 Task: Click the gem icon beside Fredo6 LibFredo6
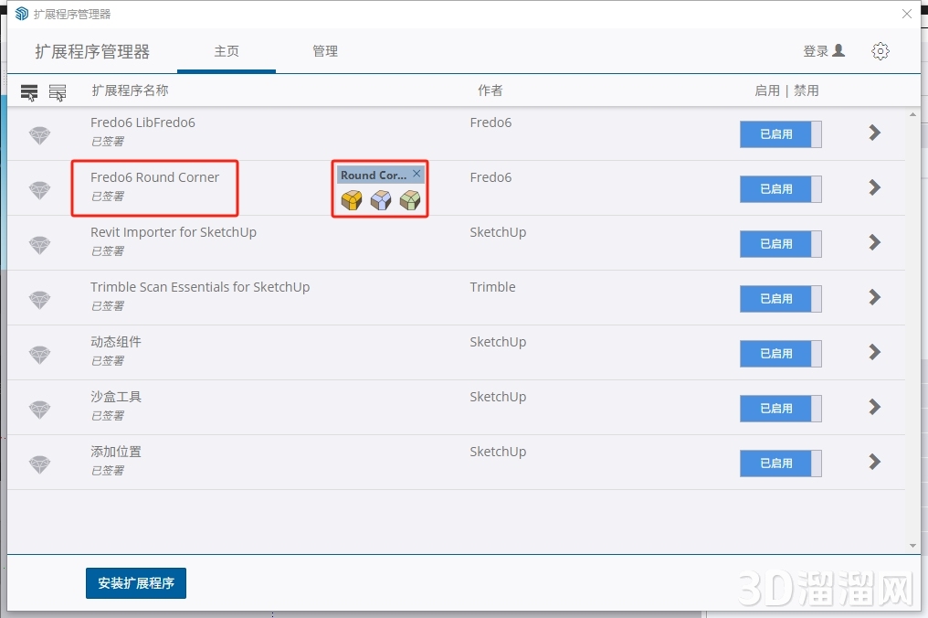pyautogui.click(x=39, y=135)
